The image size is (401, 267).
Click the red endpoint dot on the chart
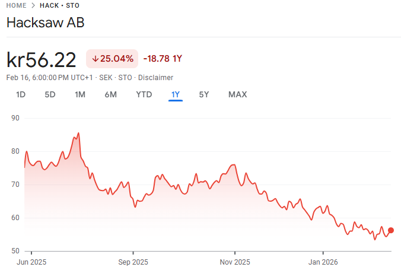point(390,230)
